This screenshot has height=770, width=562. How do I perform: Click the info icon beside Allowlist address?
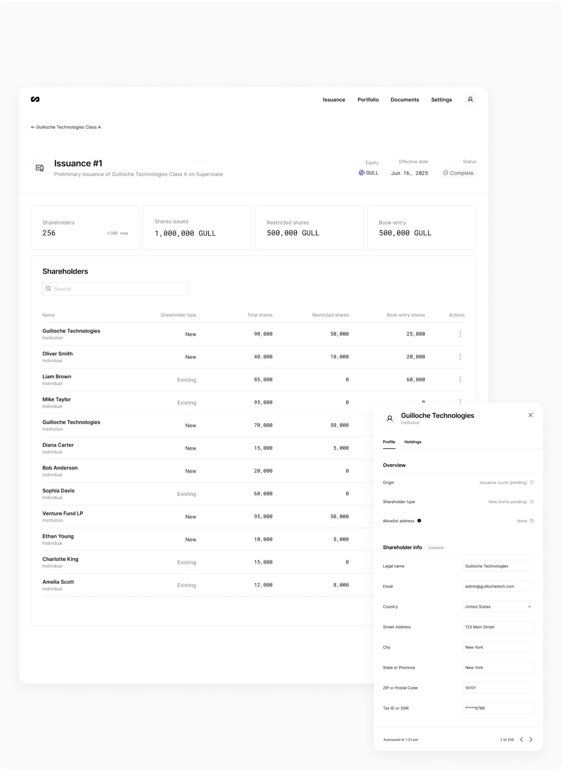click(419, 521)
